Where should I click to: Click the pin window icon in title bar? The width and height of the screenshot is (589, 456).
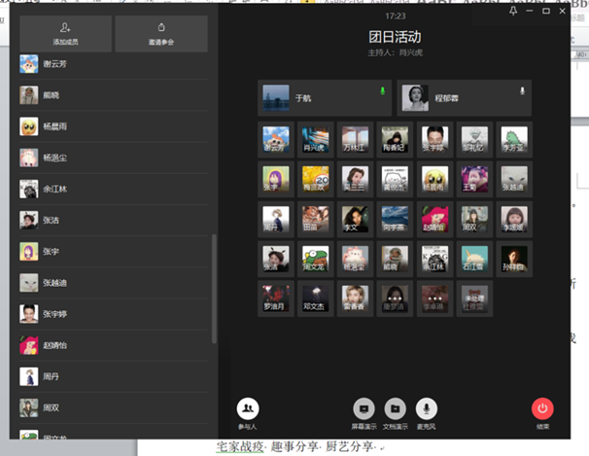[513, 12]
